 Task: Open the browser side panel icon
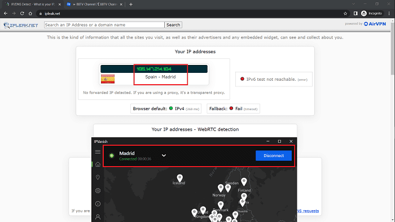click(x=355, y=14)
